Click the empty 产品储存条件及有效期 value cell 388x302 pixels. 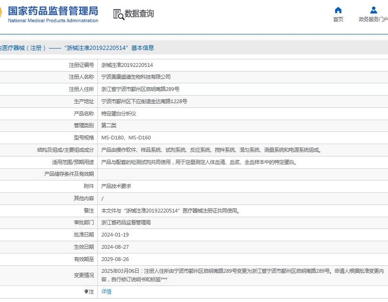pos(243,174)
